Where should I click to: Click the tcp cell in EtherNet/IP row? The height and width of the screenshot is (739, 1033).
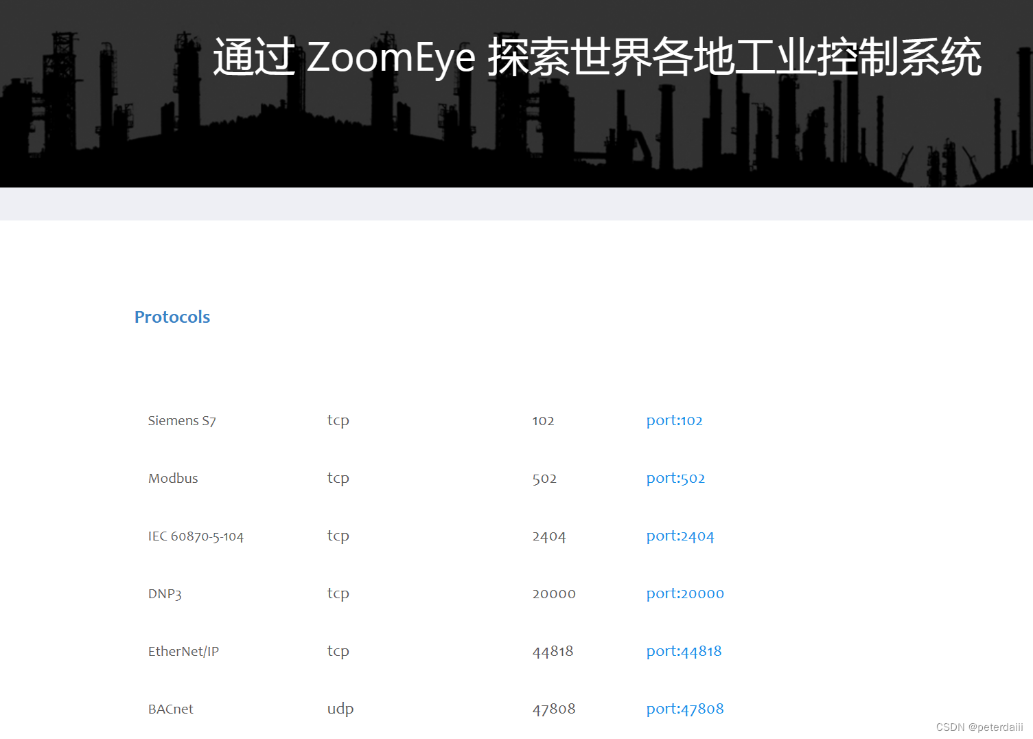[x=338, y=651]
